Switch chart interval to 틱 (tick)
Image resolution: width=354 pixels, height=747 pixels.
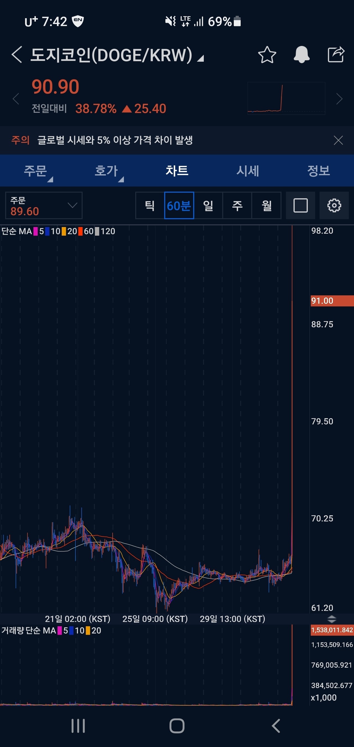150,205
